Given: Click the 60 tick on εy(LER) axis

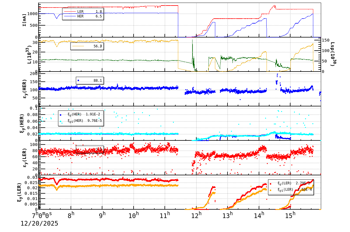Looking at the screenshot, I should point(35,157).
